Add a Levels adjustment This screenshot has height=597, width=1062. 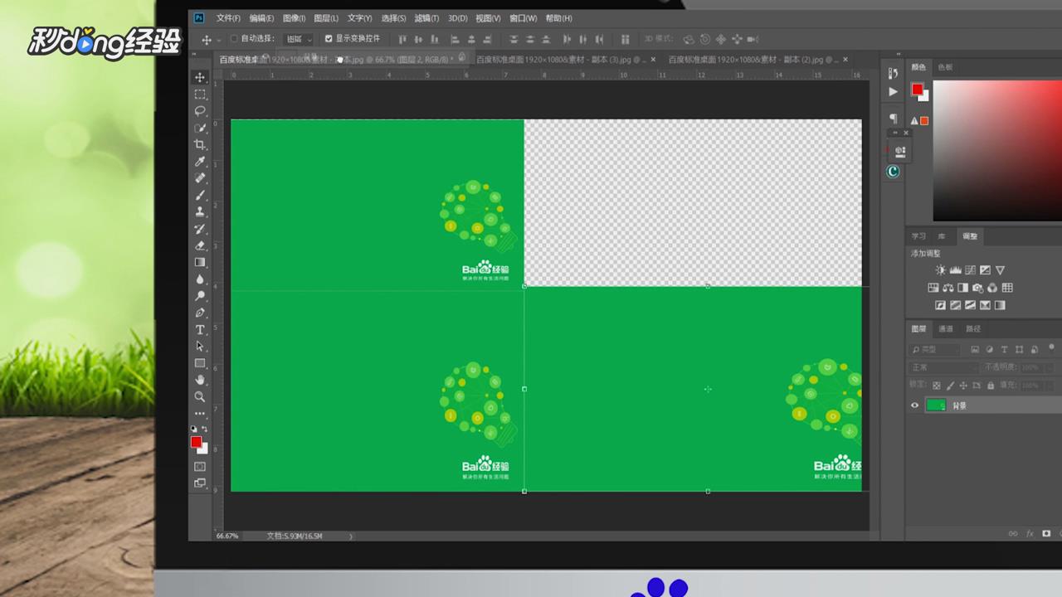click(x=955, y=270)
